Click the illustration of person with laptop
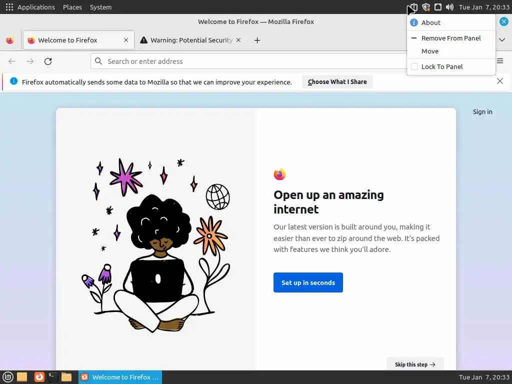512x384 pixels. coord(156,245)
